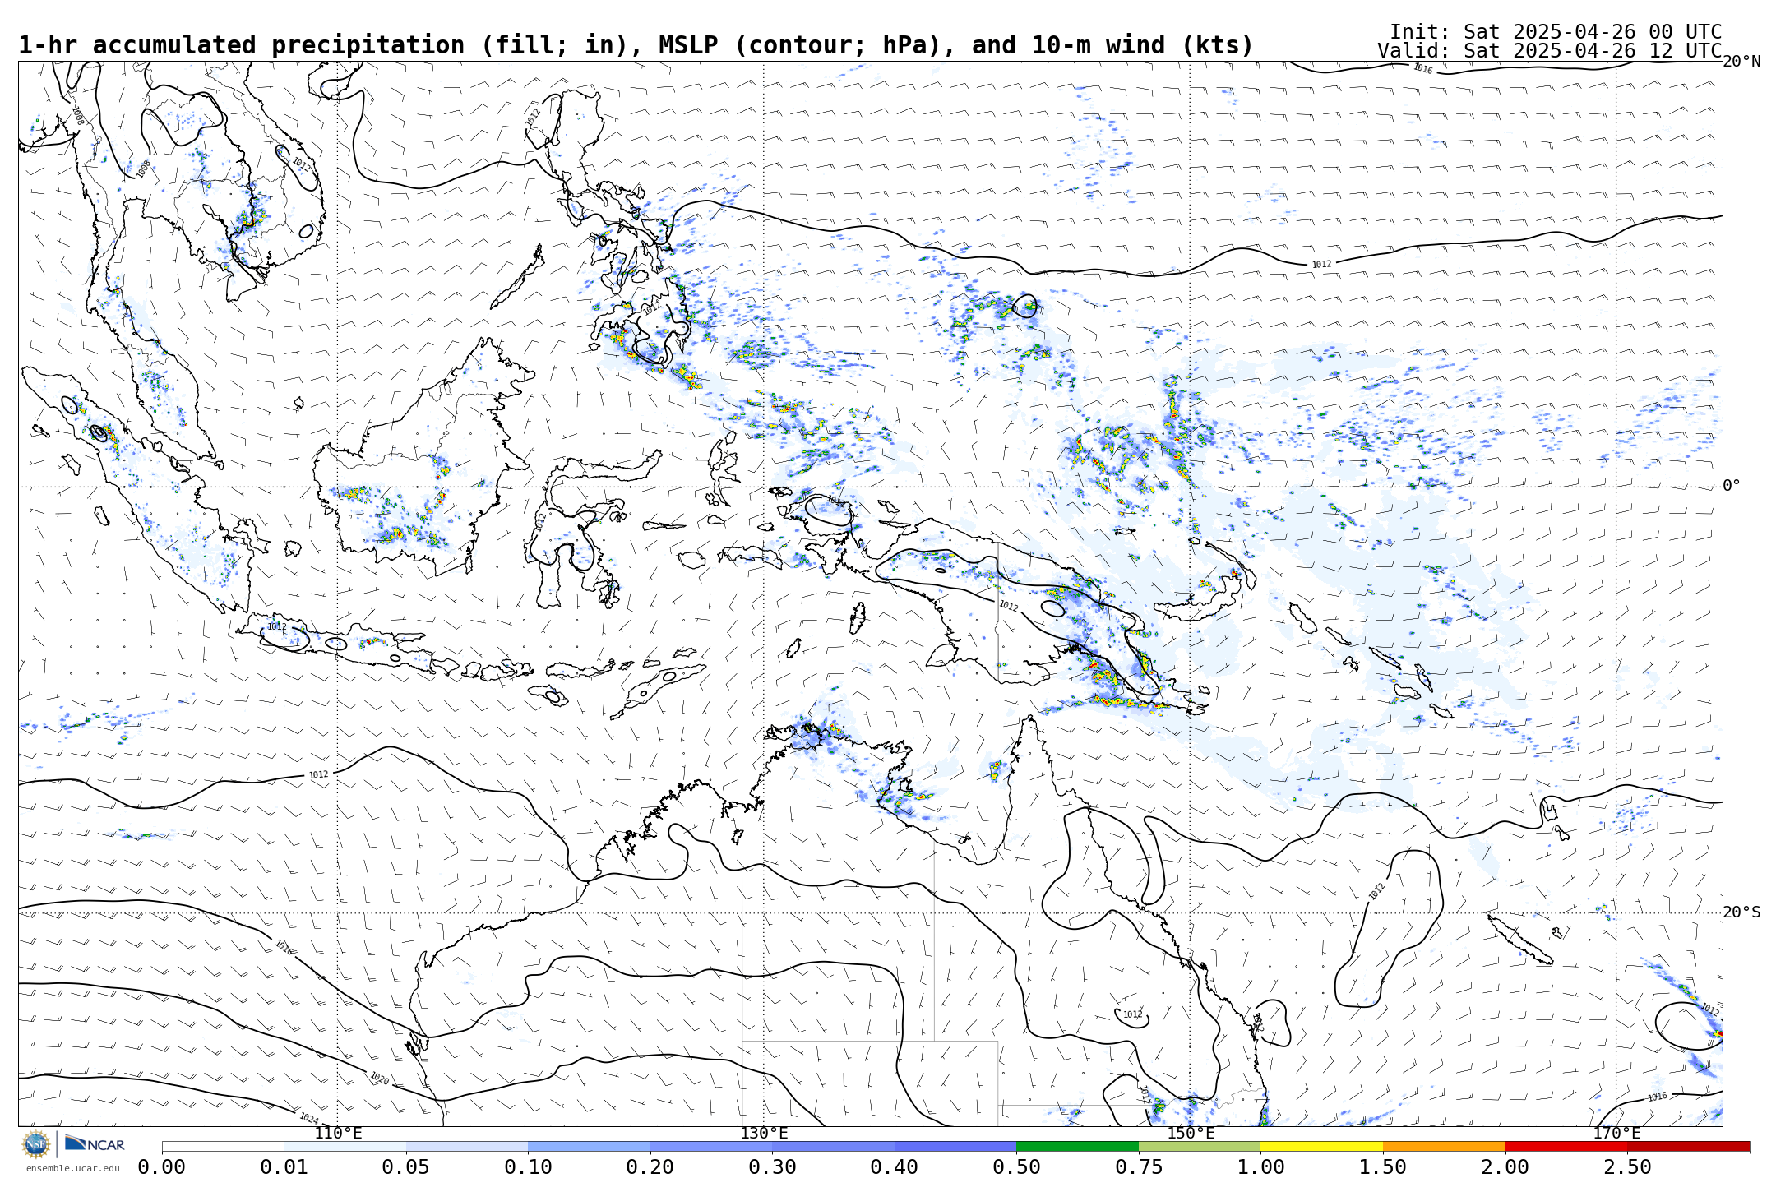Click the 0.01 colorbar label
The height and width of the screenshot is (1178, 1776).
pos(284,1167)
